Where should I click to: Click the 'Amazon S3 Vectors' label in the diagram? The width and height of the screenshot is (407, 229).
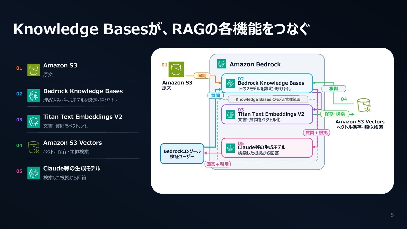(360, 122)
